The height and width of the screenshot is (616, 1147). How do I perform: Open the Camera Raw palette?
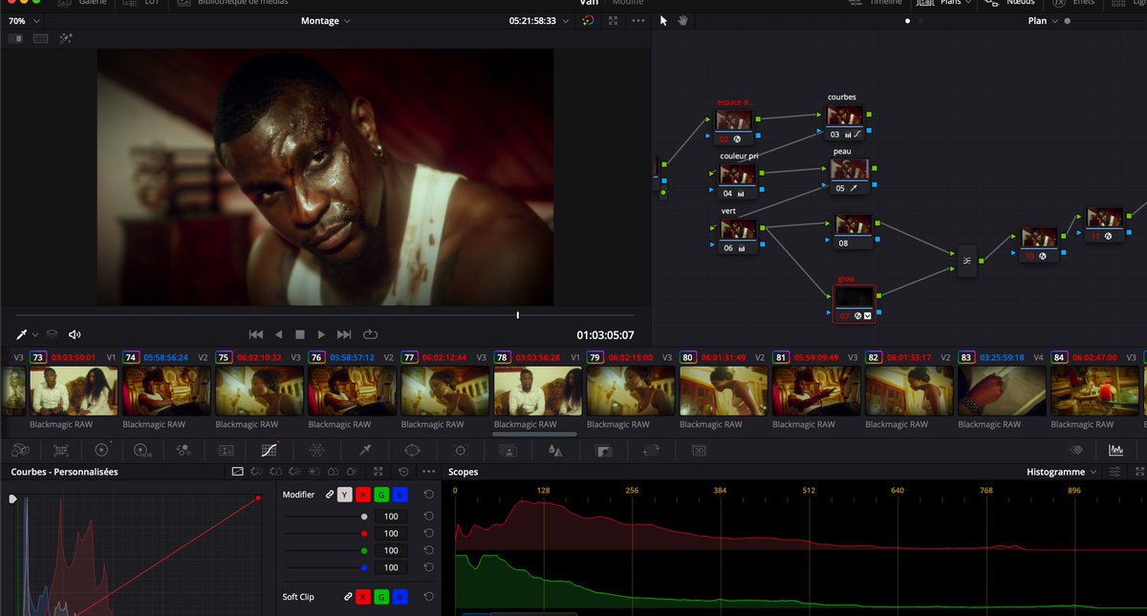point(20,449)
